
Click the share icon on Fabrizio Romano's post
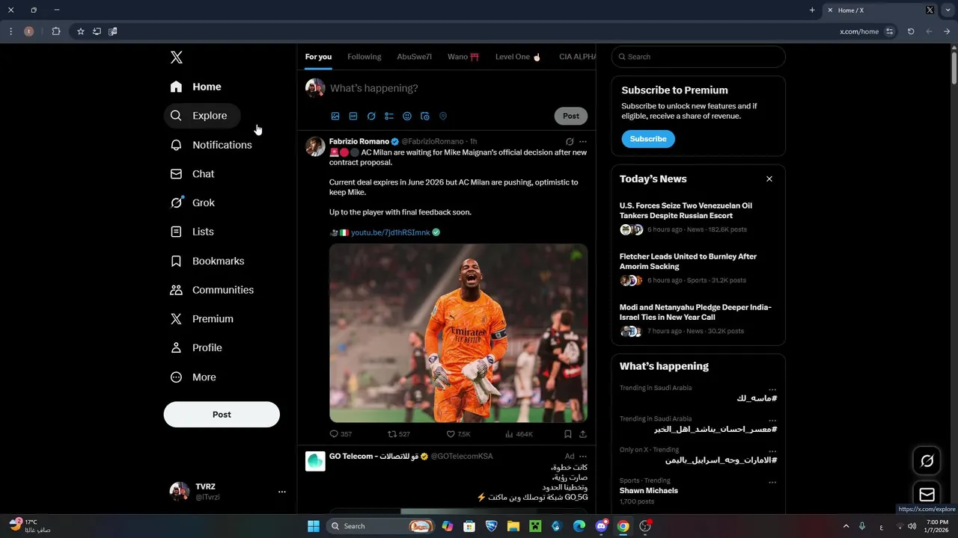coord(583,434)
